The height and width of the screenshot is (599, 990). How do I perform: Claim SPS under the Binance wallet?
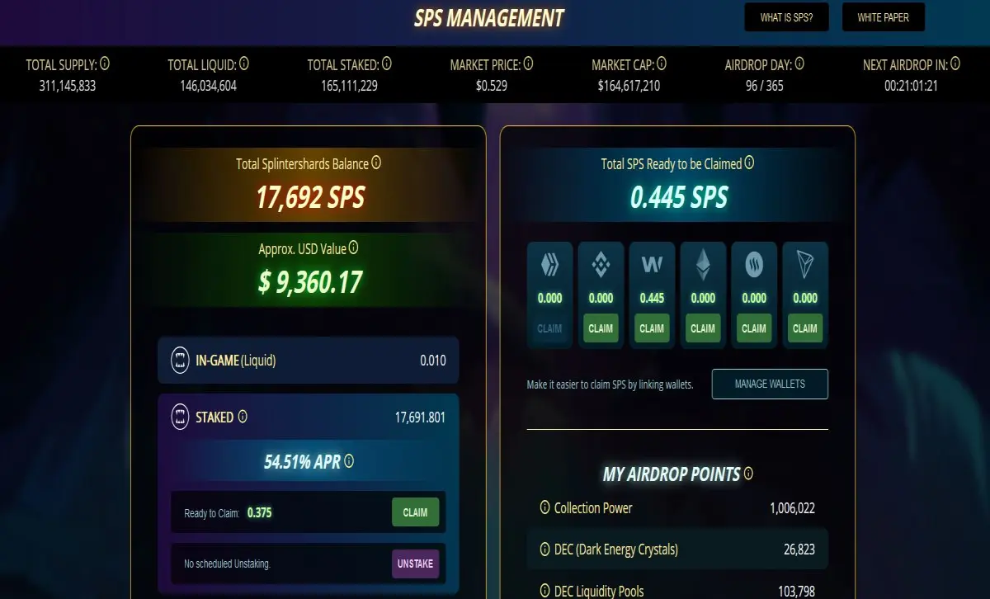601,328
